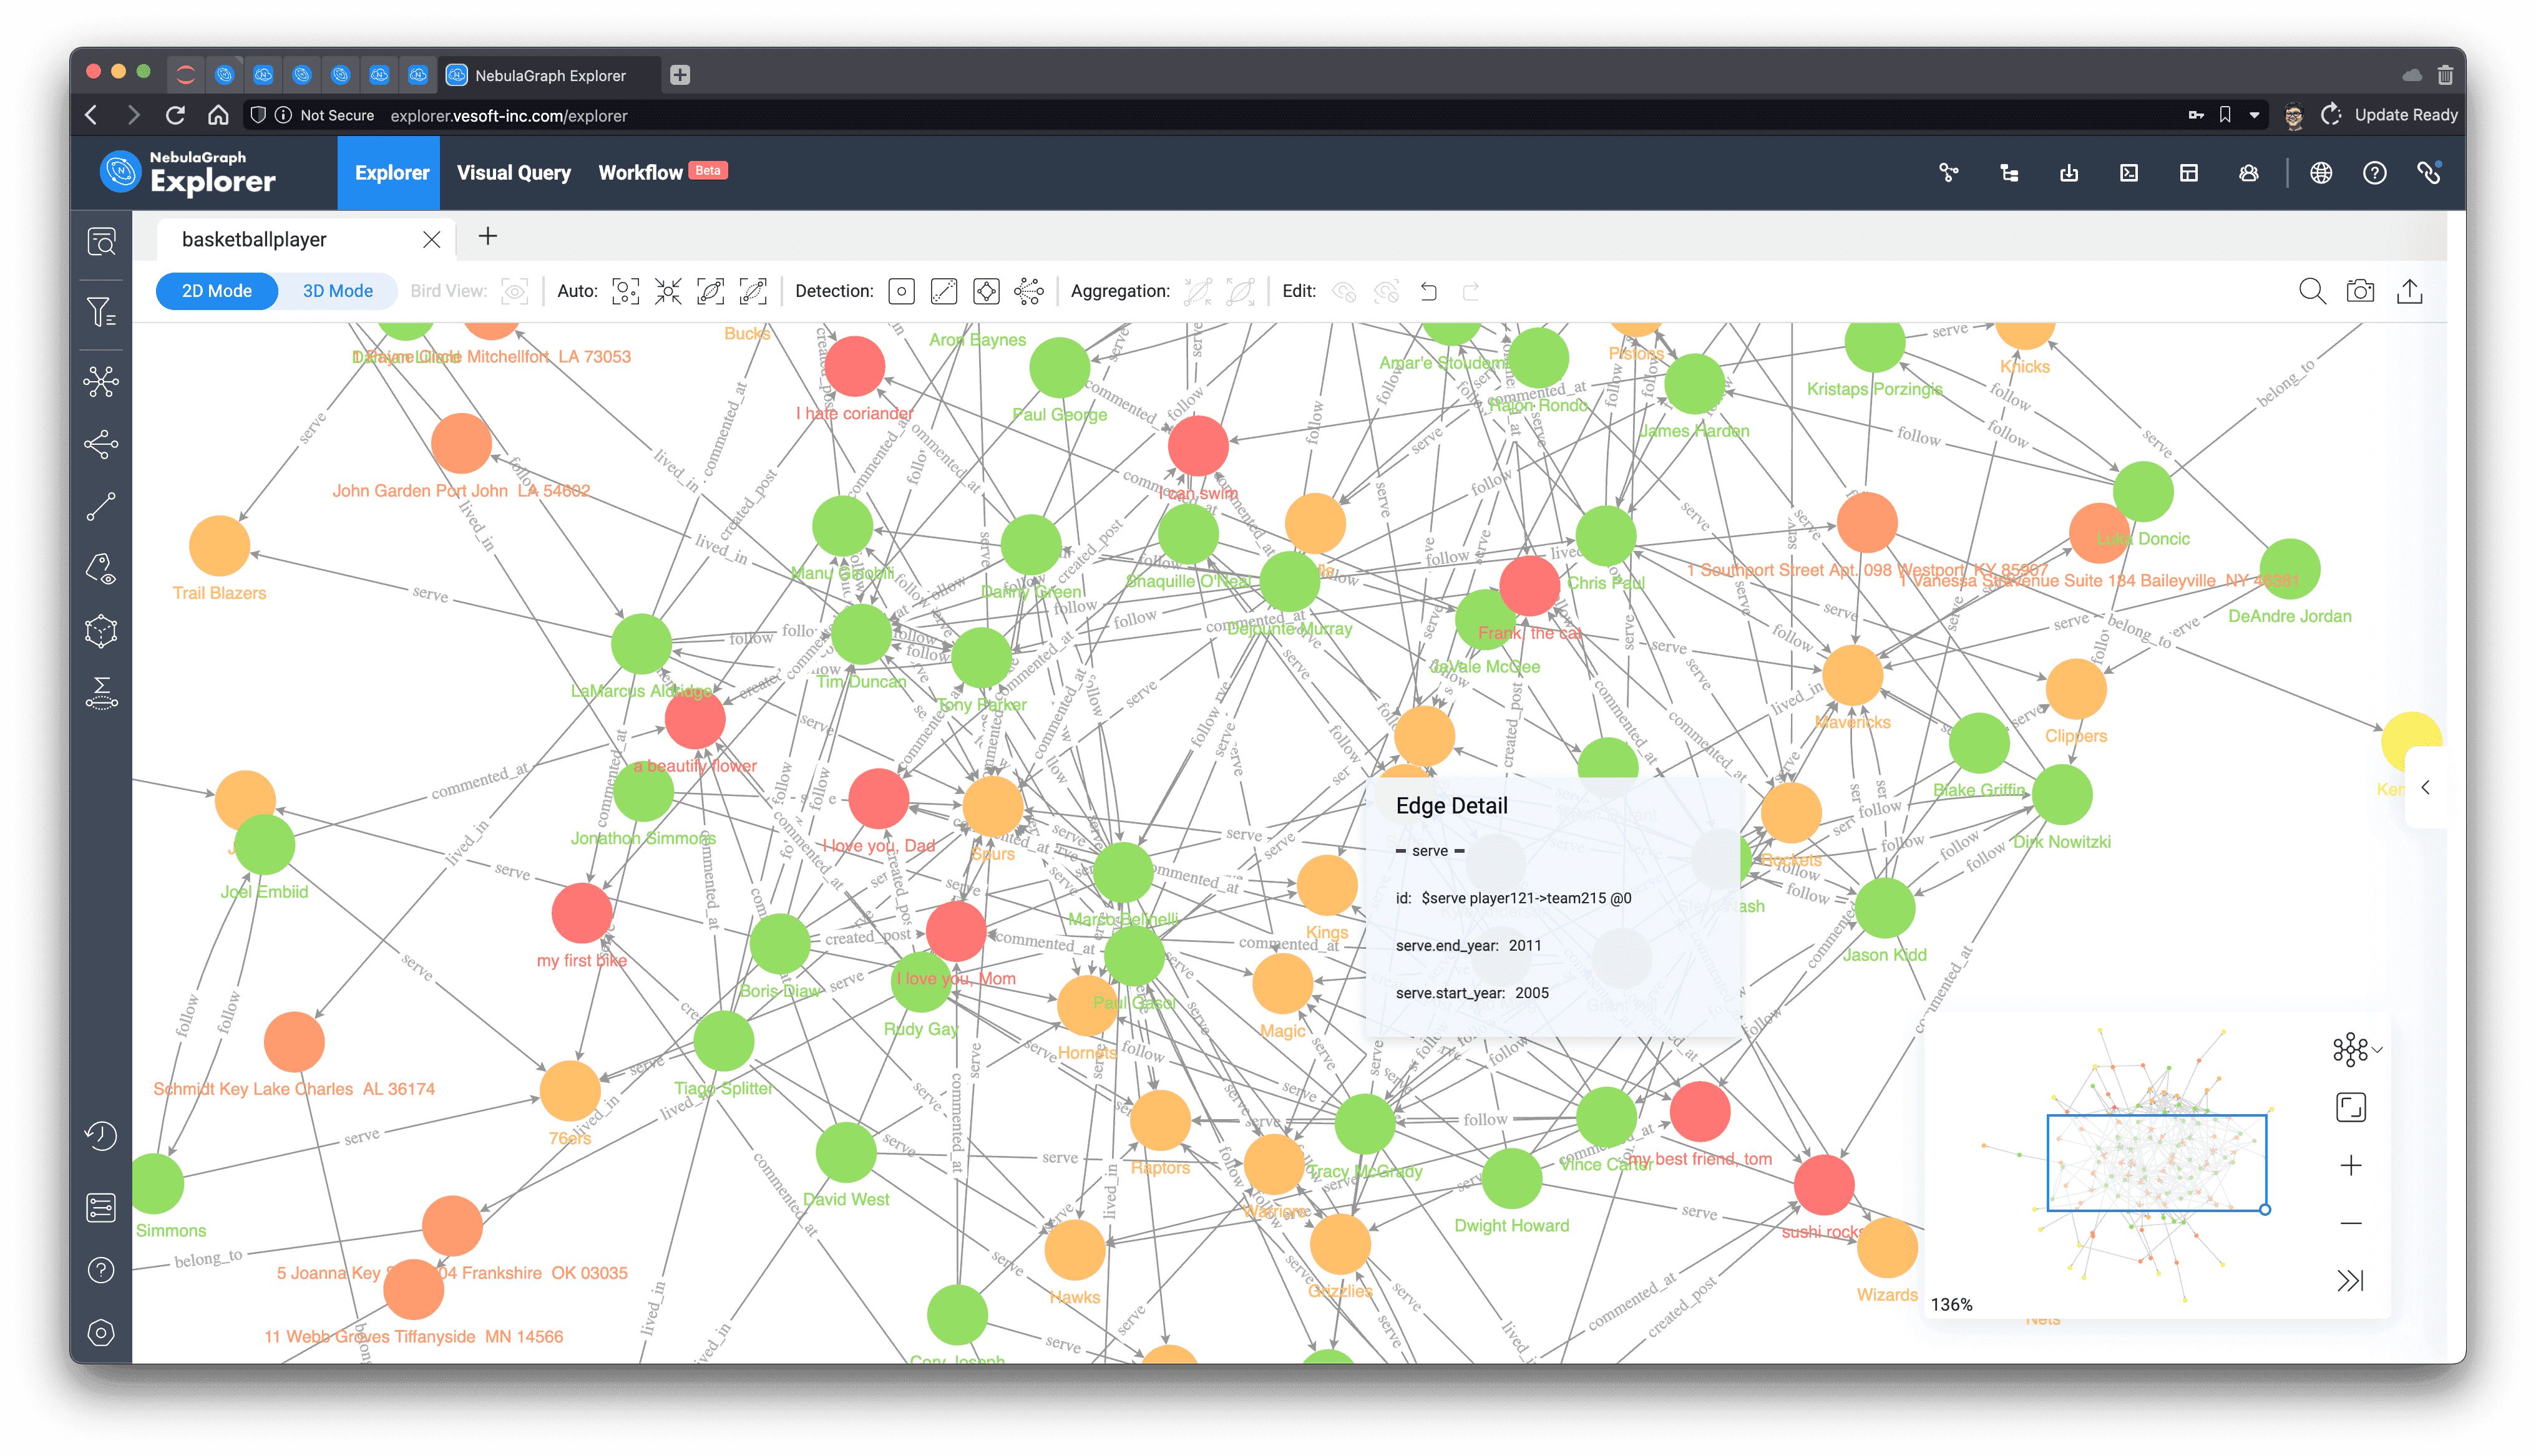The height and width of the screenshot is (1456, 2536).
Task: Open the Visual Query tab
Action: coord(513,173)
